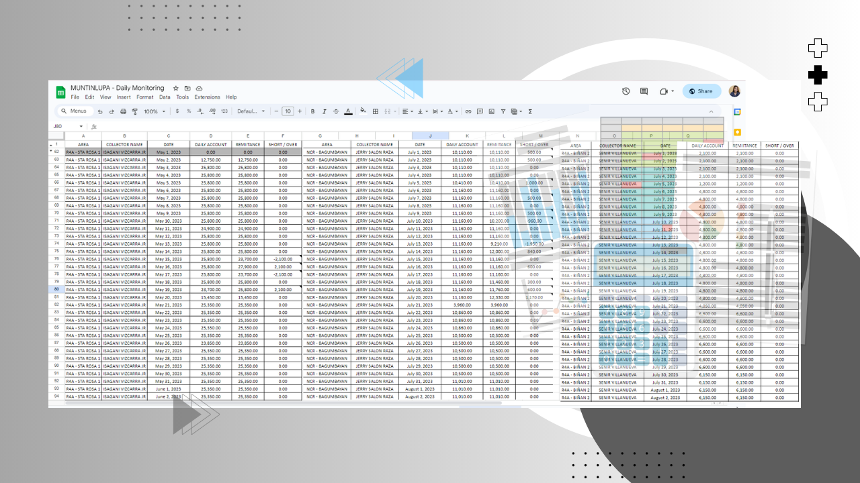860x483 pixels.
Task: Open the File menu
Action: tap(75, 97)
